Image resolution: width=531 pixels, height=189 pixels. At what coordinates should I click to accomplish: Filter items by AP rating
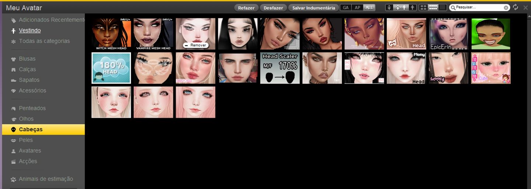coord(357,7)
